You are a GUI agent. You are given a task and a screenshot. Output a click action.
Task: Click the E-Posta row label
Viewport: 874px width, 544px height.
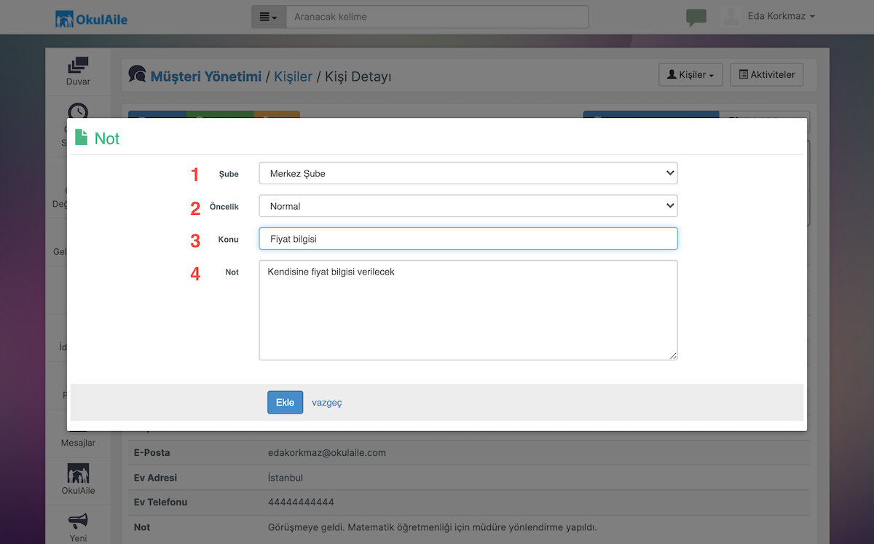pyautogui.click(x=152, y=452)
